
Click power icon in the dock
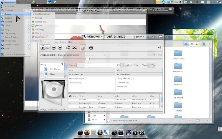tap(142, 133)
